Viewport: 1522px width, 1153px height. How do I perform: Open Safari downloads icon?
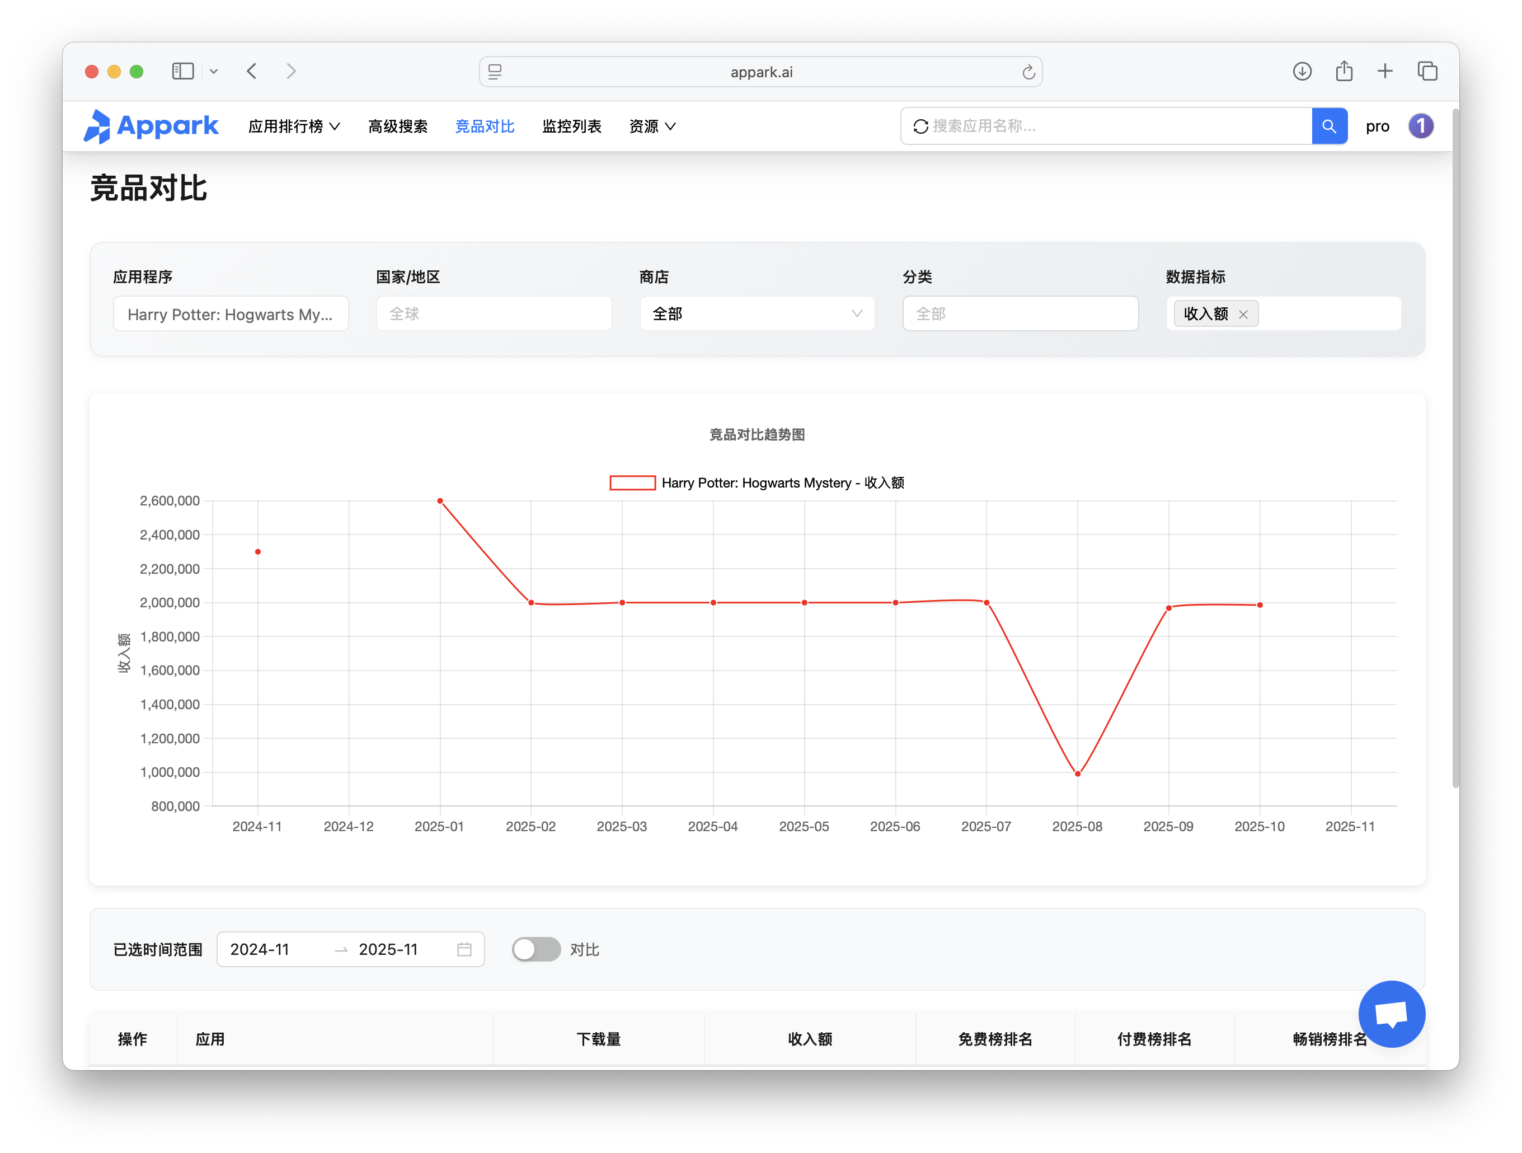tap(1302, 72)
